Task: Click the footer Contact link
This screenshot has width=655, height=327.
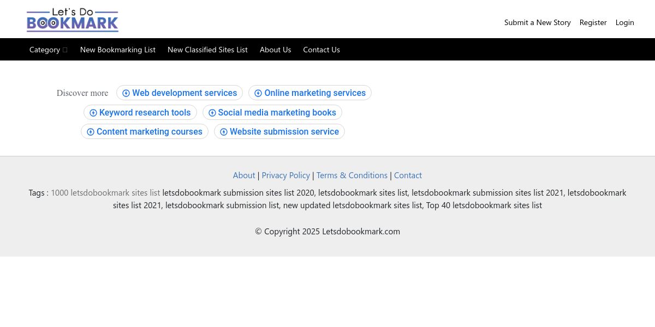Action: [408, 175]
